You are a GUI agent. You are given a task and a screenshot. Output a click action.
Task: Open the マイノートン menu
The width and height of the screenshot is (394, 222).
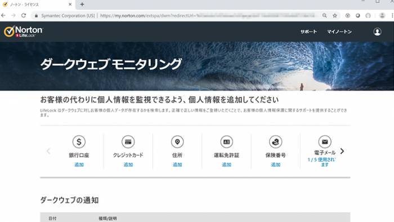339,32
